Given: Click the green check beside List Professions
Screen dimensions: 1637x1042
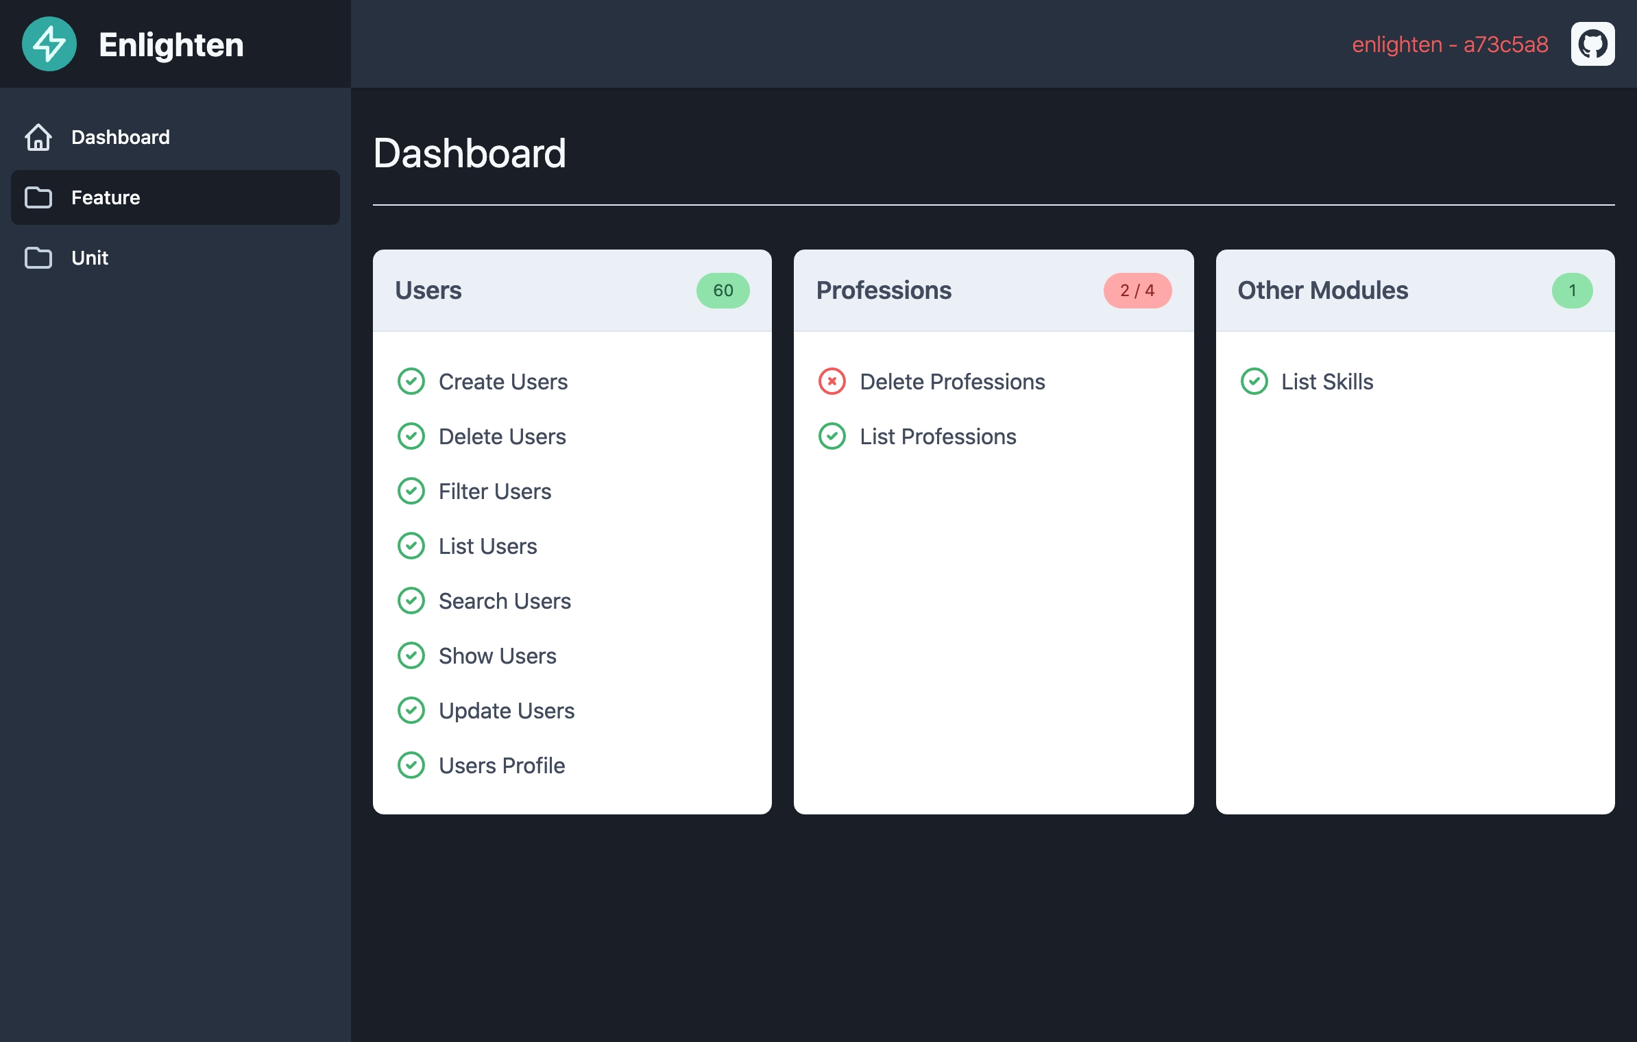Looking at the screenshot, I should coord(832,436).
